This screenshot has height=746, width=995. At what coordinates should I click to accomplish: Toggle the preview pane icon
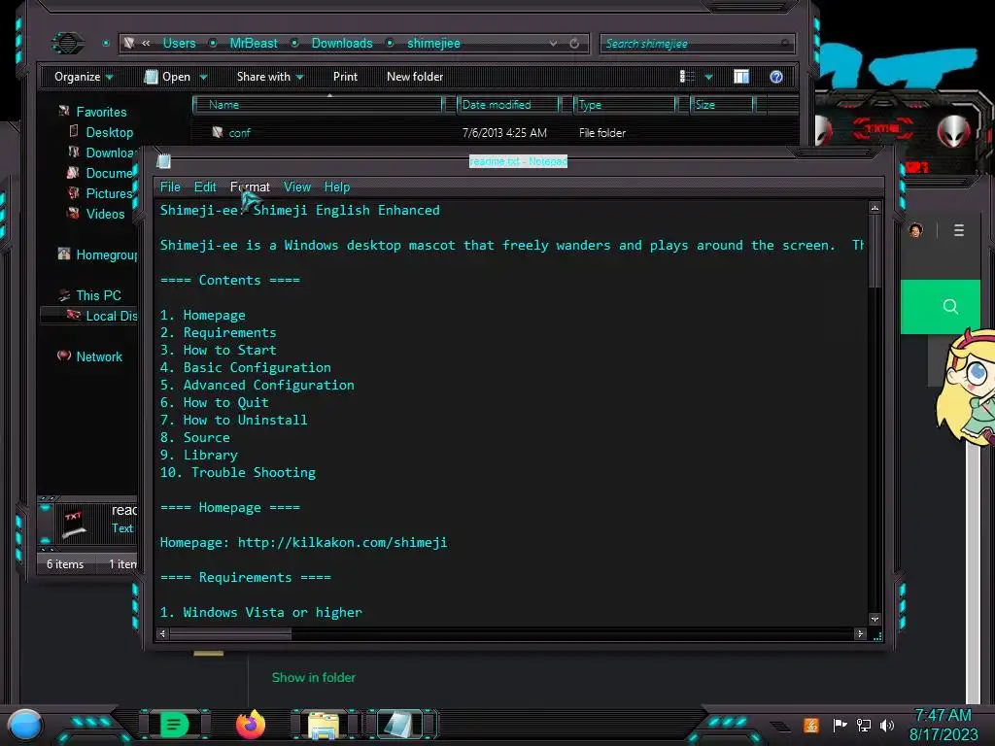pos(741,77)
